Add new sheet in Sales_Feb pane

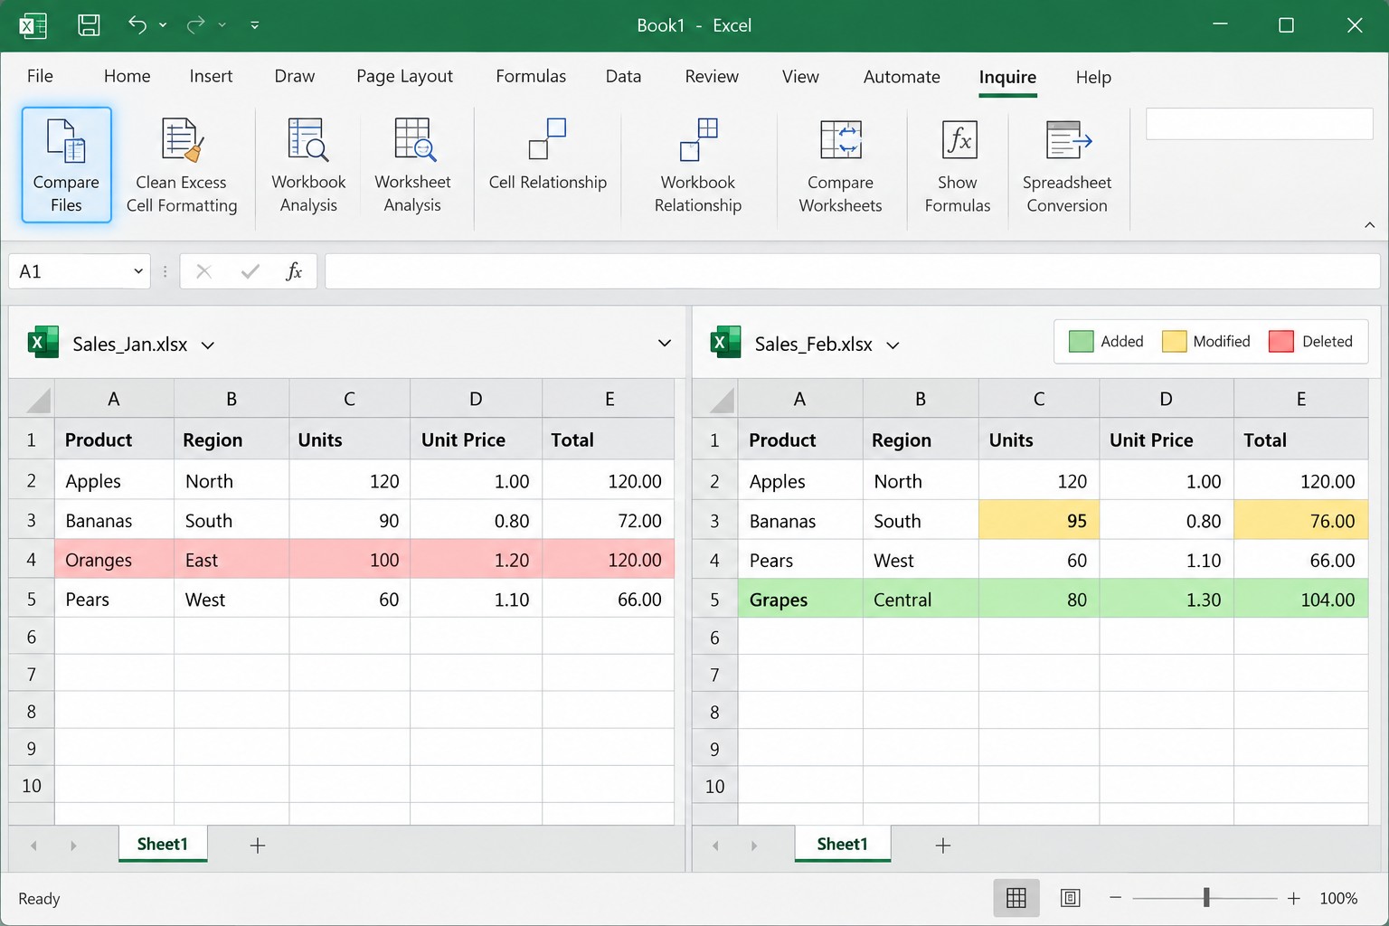[943, 846]
